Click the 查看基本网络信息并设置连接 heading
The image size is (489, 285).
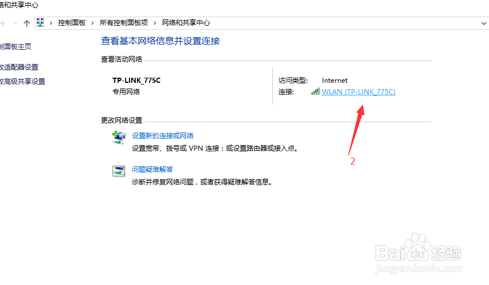coord(160,41)
